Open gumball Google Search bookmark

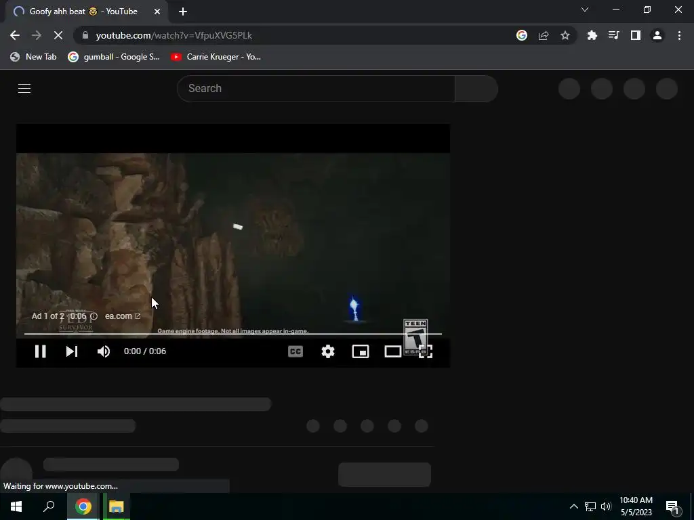(x=114, y=57)
